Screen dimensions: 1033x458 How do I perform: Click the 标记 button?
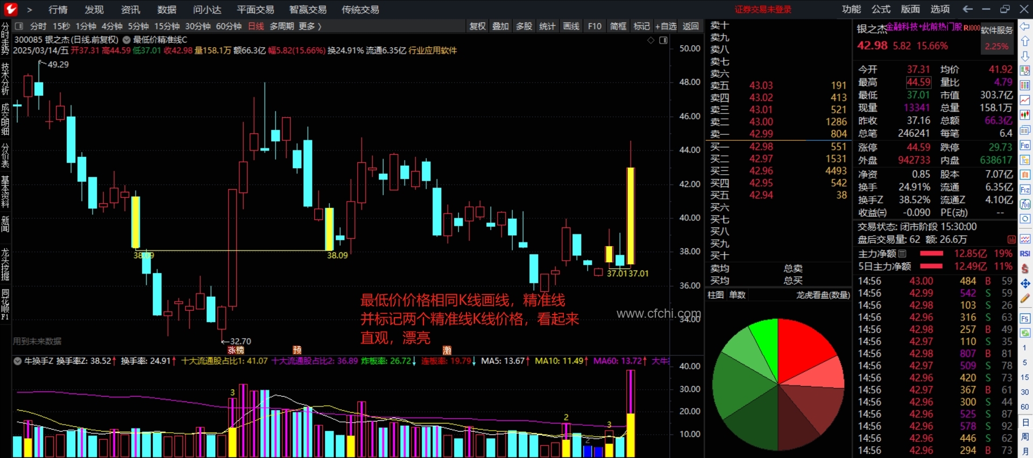(641, 26)
